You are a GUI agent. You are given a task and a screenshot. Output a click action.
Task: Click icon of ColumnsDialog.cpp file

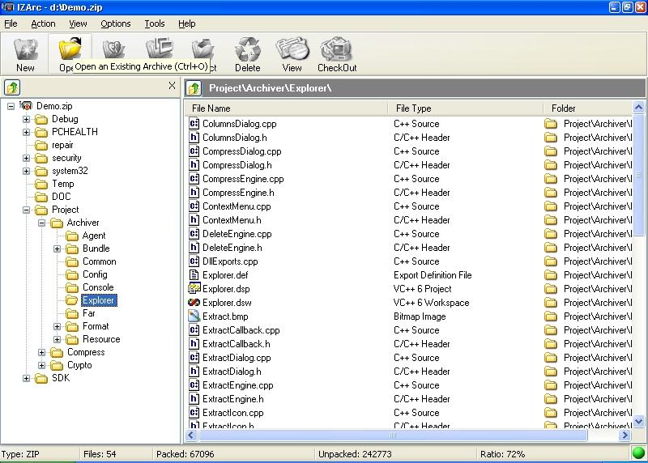tap(194, 124)
